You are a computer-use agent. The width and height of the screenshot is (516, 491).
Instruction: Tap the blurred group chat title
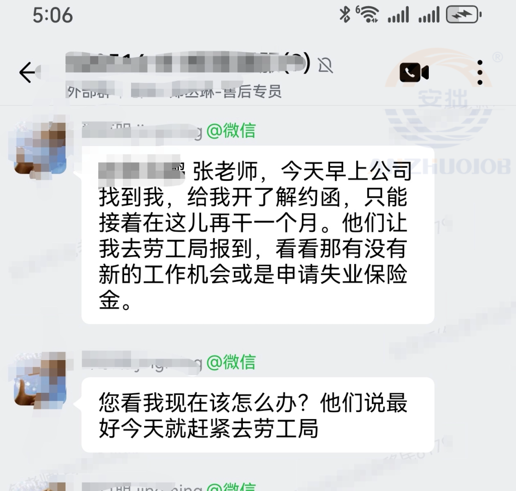(187, 62)
